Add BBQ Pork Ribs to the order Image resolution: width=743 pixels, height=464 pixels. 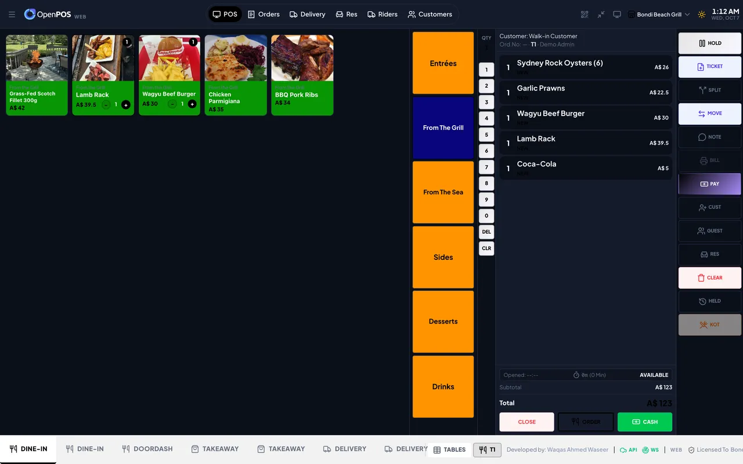point(302,75)
